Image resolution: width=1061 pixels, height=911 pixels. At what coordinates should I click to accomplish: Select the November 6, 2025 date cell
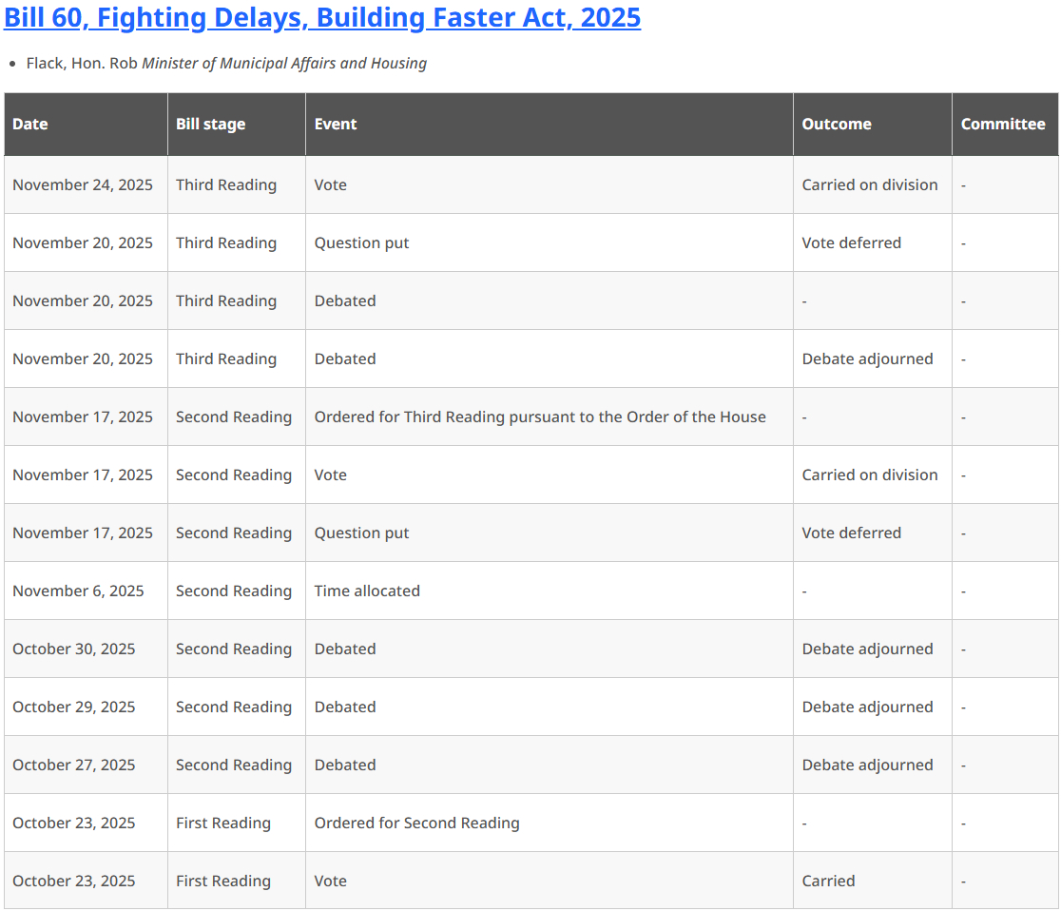[78, 591]
